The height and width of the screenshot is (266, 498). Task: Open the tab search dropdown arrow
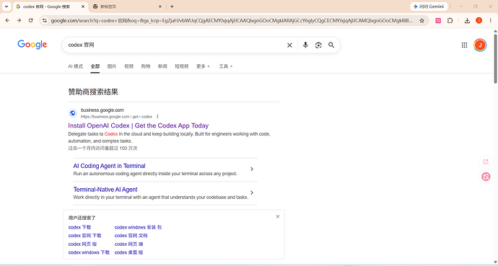click(6, 6)
